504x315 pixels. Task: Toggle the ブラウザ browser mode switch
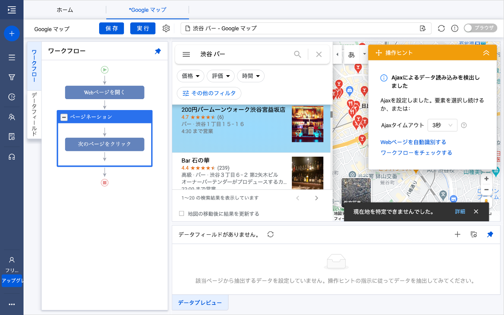(x=480, y=28)
